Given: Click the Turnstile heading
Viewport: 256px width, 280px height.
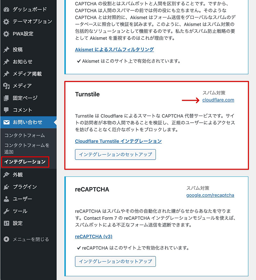Looking at the screenshot, I should click(87, 94).
